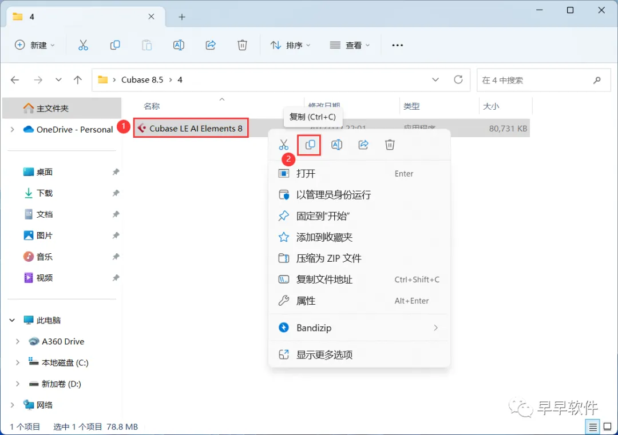Add a new tab with plus button

tap(182, 17)
